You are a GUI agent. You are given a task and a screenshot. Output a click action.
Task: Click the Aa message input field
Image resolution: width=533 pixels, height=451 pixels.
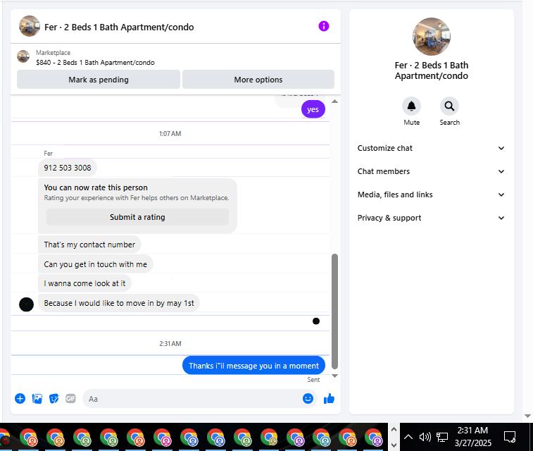[192, 399]
